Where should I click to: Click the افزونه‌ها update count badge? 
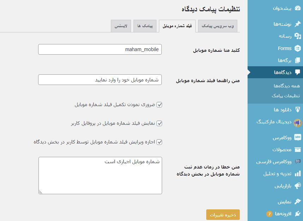pyautogui.click(x=269, y=214)
